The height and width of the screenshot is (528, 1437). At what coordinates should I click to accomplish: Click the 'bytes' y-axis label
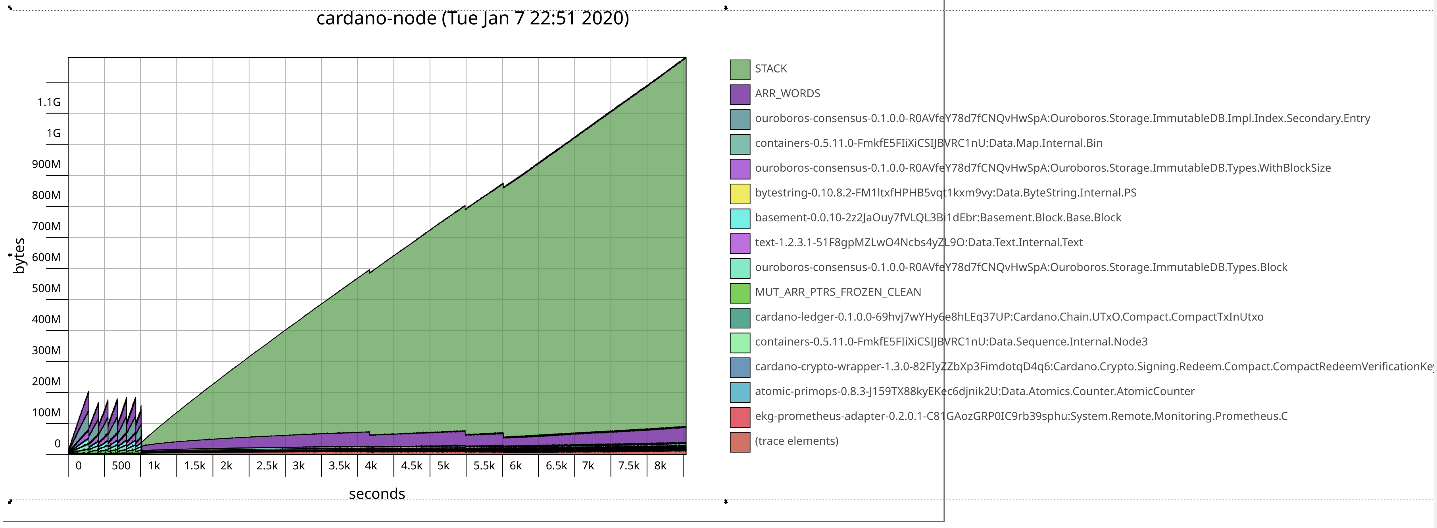point(19,255)
